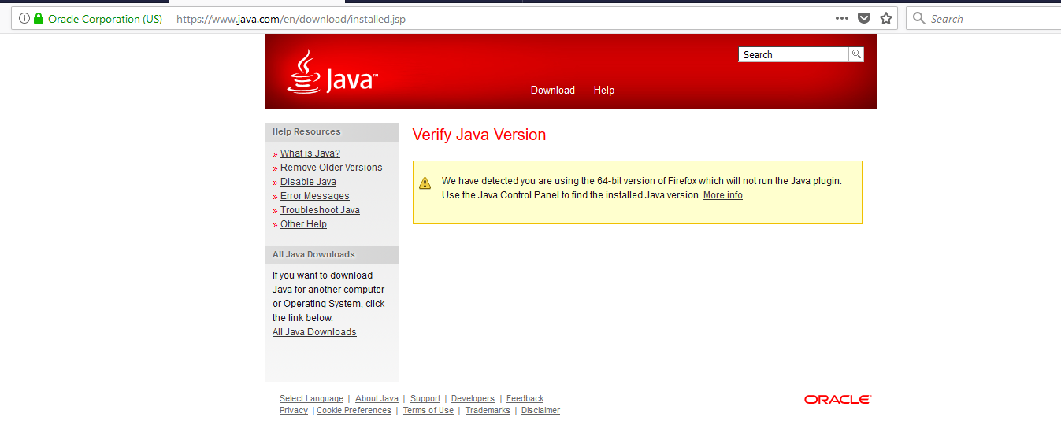The height and width of the screenshot is (447, 1061).
Task: Bookmark this page with the star icon
Action: tap(886, 19)
